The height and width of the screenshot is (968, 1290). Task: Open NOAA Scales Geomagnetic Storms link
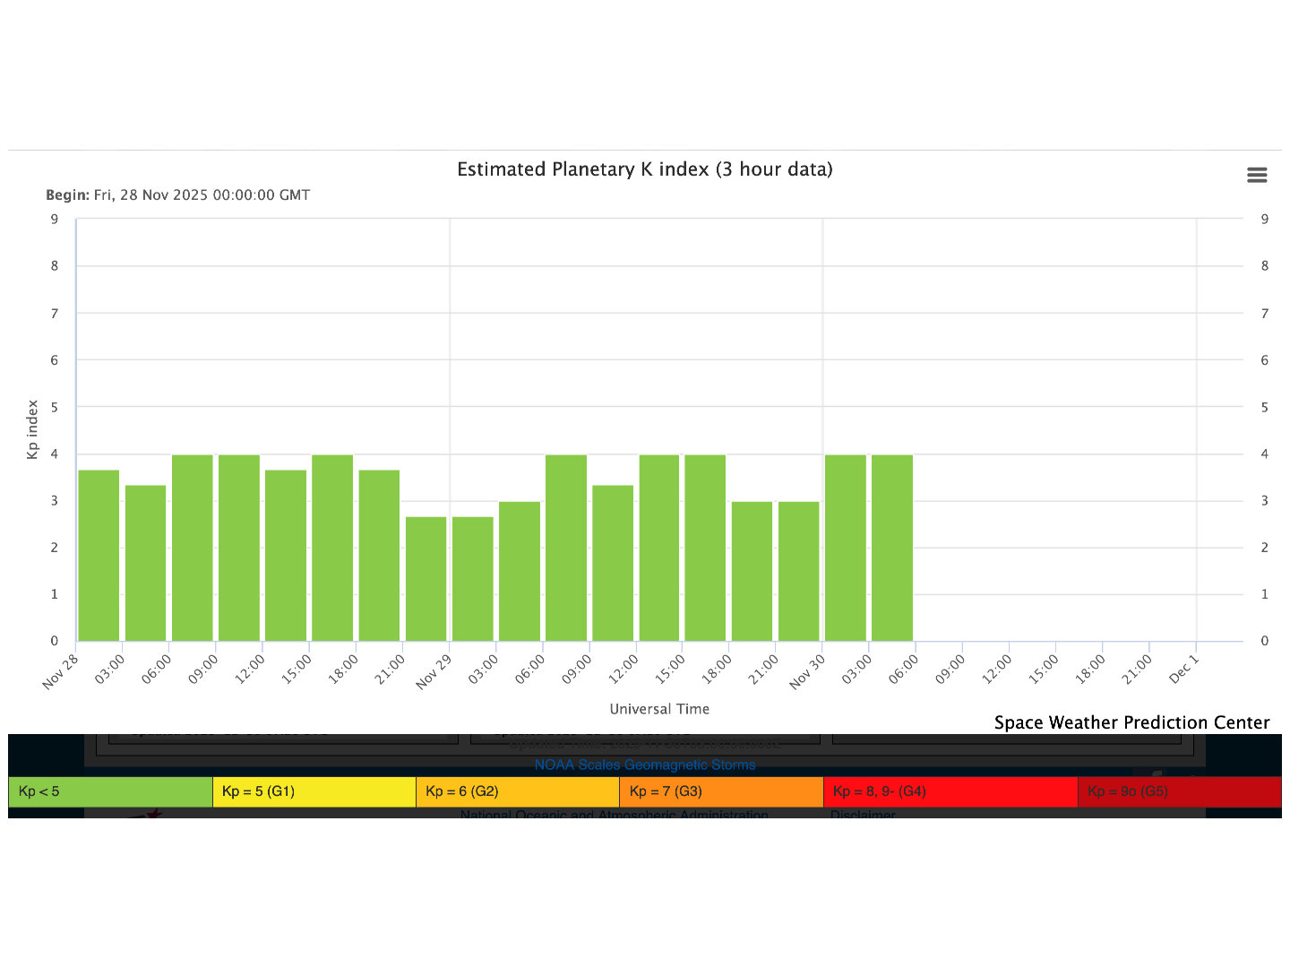tap(644, 765)
